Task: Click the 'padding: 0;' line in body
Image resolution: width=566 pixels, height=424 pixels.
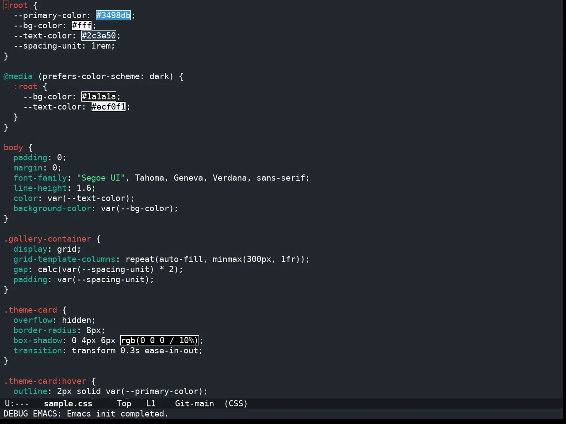Action: click(x=40, y=158)
